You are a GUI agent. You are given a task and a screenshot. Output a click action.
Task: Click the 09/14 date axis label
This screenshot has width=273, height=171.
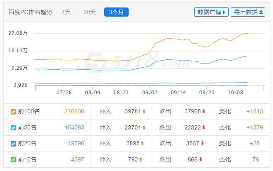tap(178, 93)
